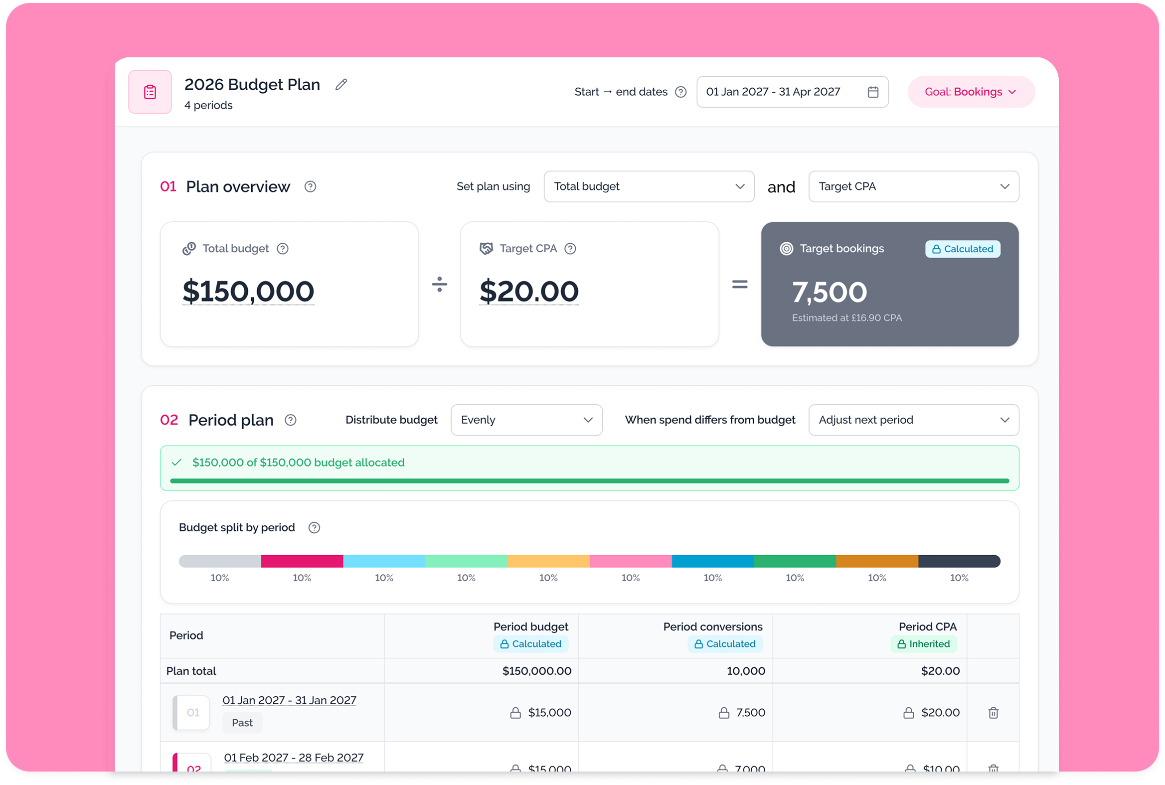
Task: Click the Estimated at £16.90 CPA text
Action: coord(846,318)
